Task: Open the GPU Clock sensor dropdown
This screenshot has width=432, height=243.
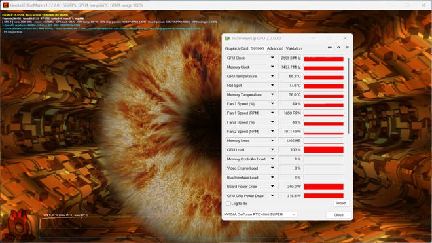Action: (x=272, y=58)
